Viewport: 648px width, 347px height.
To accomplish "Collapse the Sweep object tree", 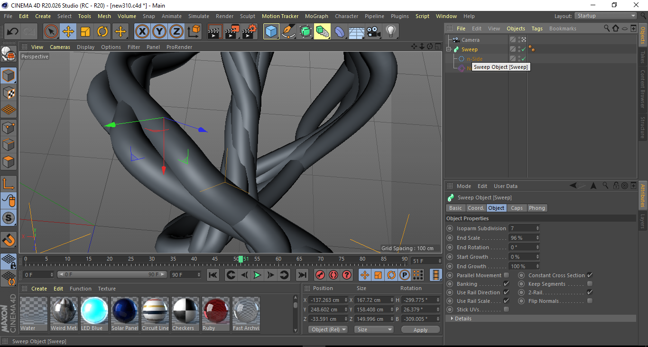I will [449, 49].
